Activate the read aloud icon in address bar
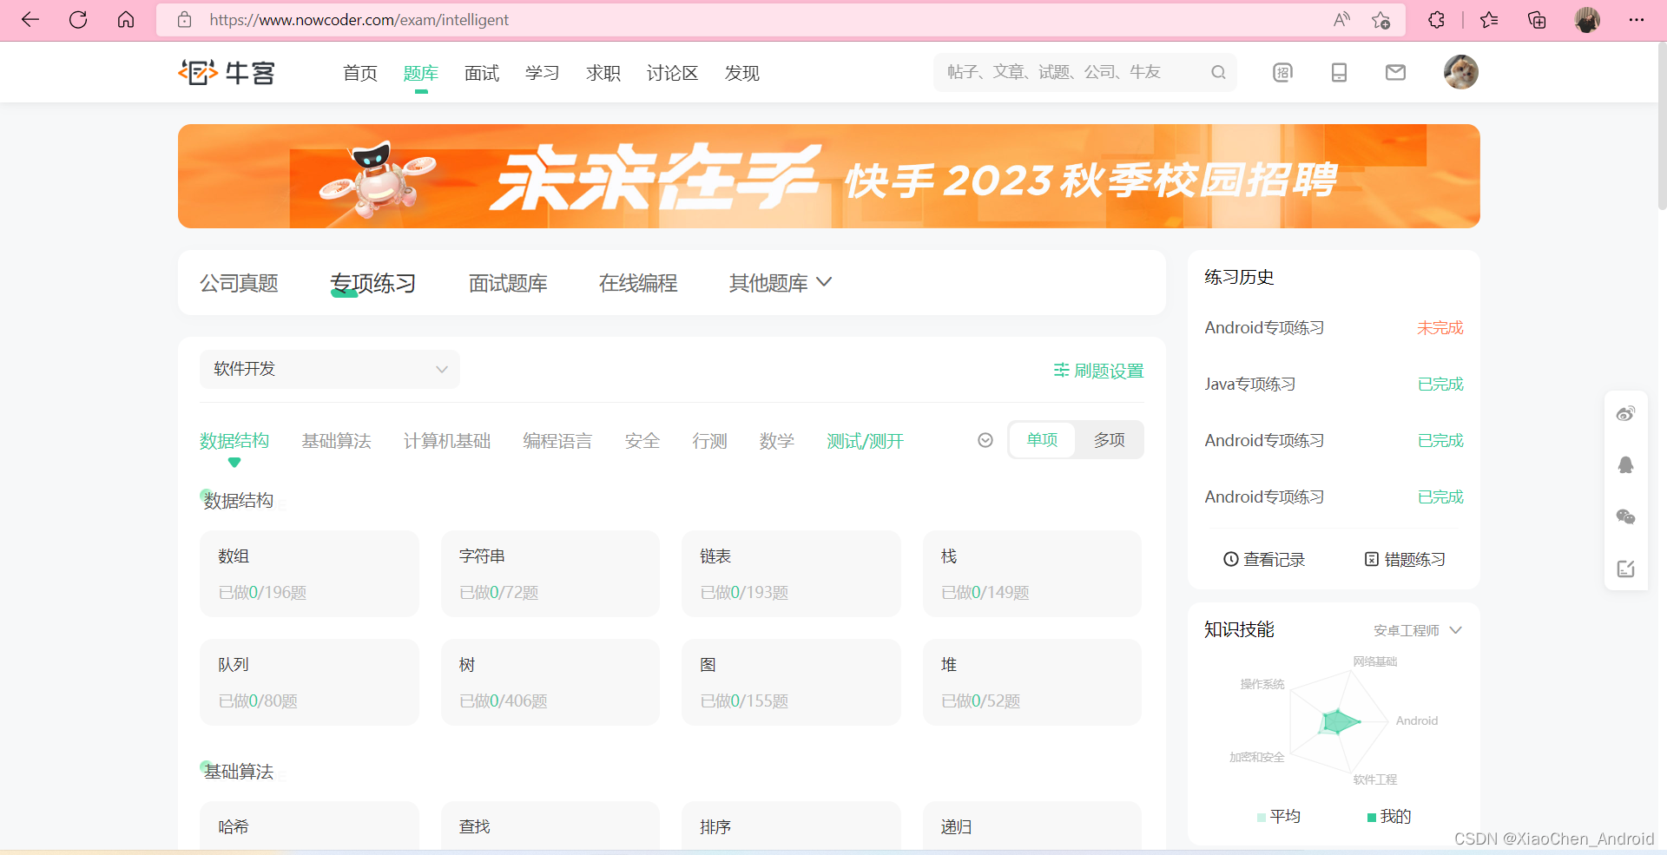The height and width of the screenshot is (855, 1667). [1341, 20]
